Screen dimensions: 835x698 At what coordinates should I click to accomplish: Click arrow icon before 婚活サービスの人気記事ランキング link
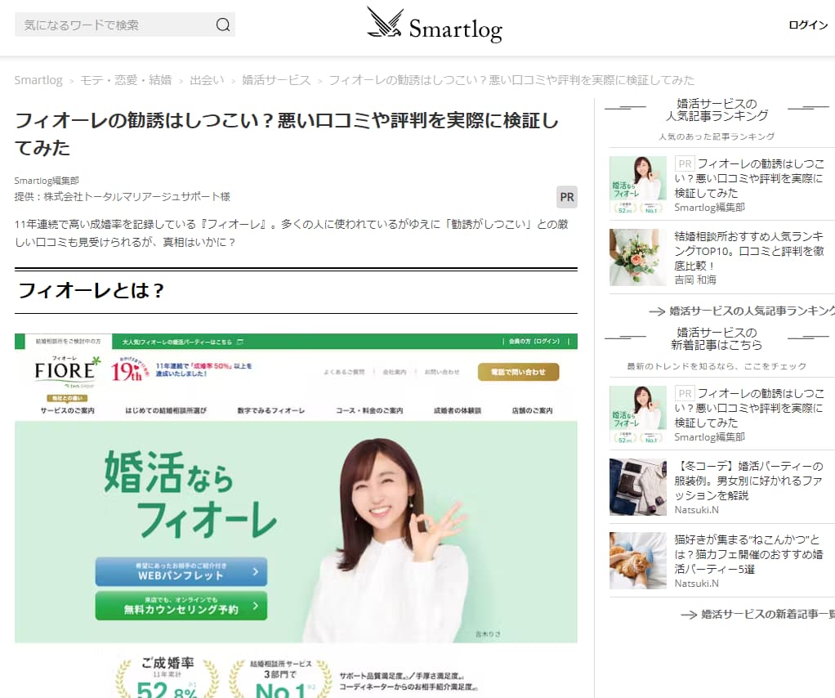tap(657, 311)
